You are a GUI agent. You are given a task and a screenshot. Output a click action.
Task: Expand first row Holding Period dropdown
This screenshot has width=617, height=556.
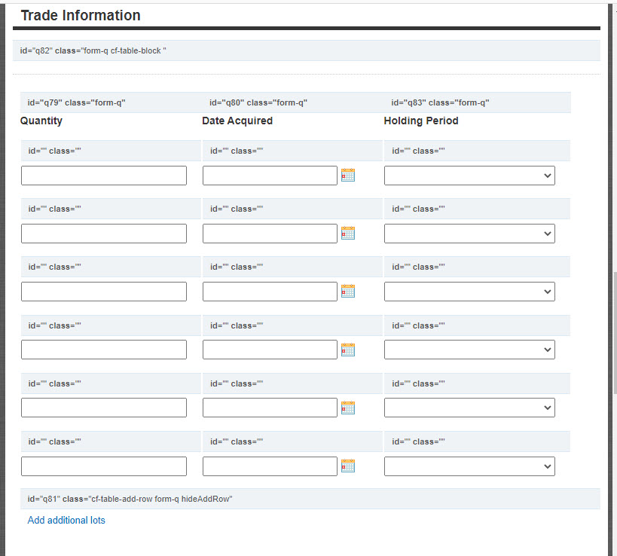(469, 176)
